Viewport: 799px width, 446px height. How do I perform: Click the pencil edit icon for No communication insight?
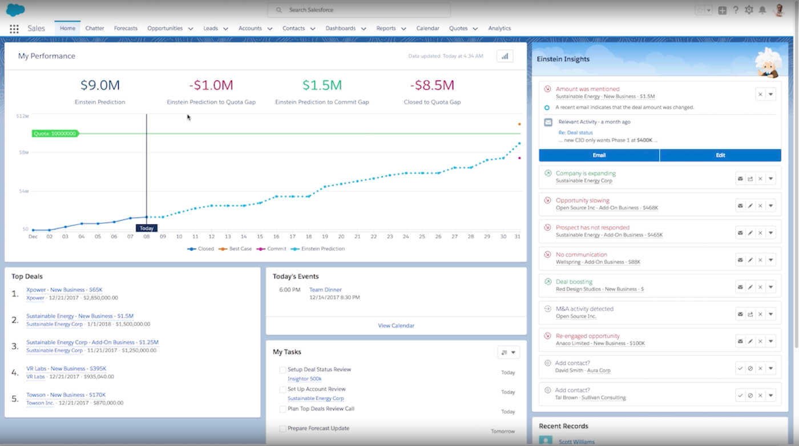(750, 260)
